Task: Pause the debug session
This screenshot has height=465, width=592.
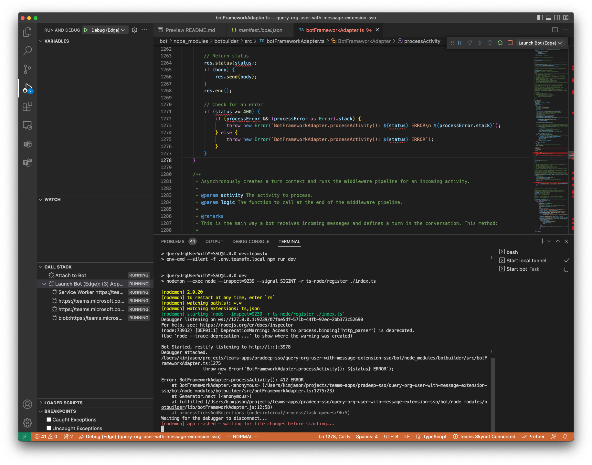Action: point(460,43)
